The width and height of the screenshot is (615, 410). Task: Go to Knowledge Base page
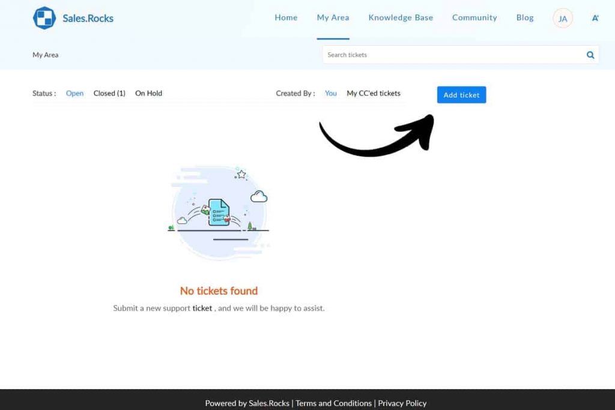(x=401, y=17)
